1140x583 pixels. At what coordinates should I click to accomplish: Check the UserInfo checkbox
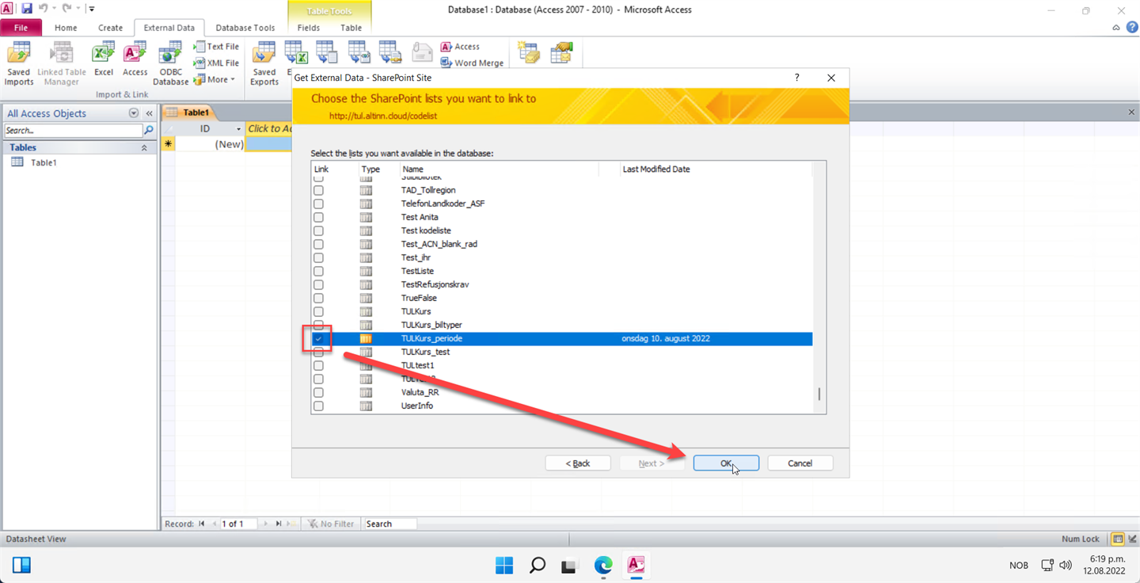pyautogui.click(x=318, y=406)
